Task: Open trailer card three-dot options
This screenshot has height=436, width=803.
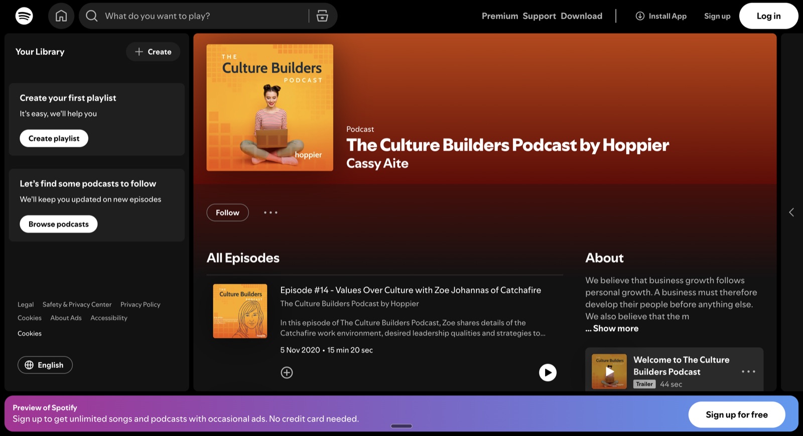Action: [x=748, y=372]
